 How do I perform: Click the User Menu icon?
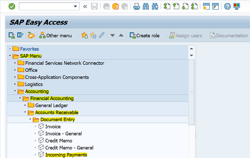(12, 35)
